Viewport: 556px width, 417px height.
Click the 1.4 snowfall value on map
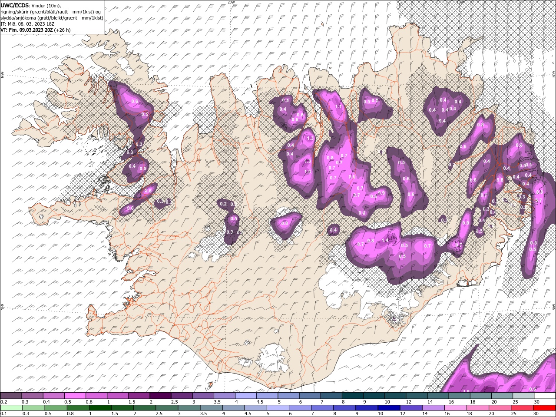(x=385, y=241)
